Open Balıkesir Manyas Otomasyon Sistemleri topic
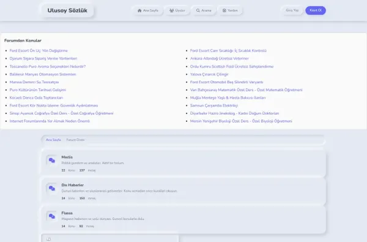 pos(43,74)
